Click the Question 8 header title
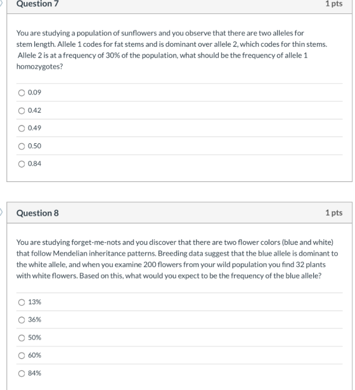This screenshot has height=390, width=355. (37, 213)
